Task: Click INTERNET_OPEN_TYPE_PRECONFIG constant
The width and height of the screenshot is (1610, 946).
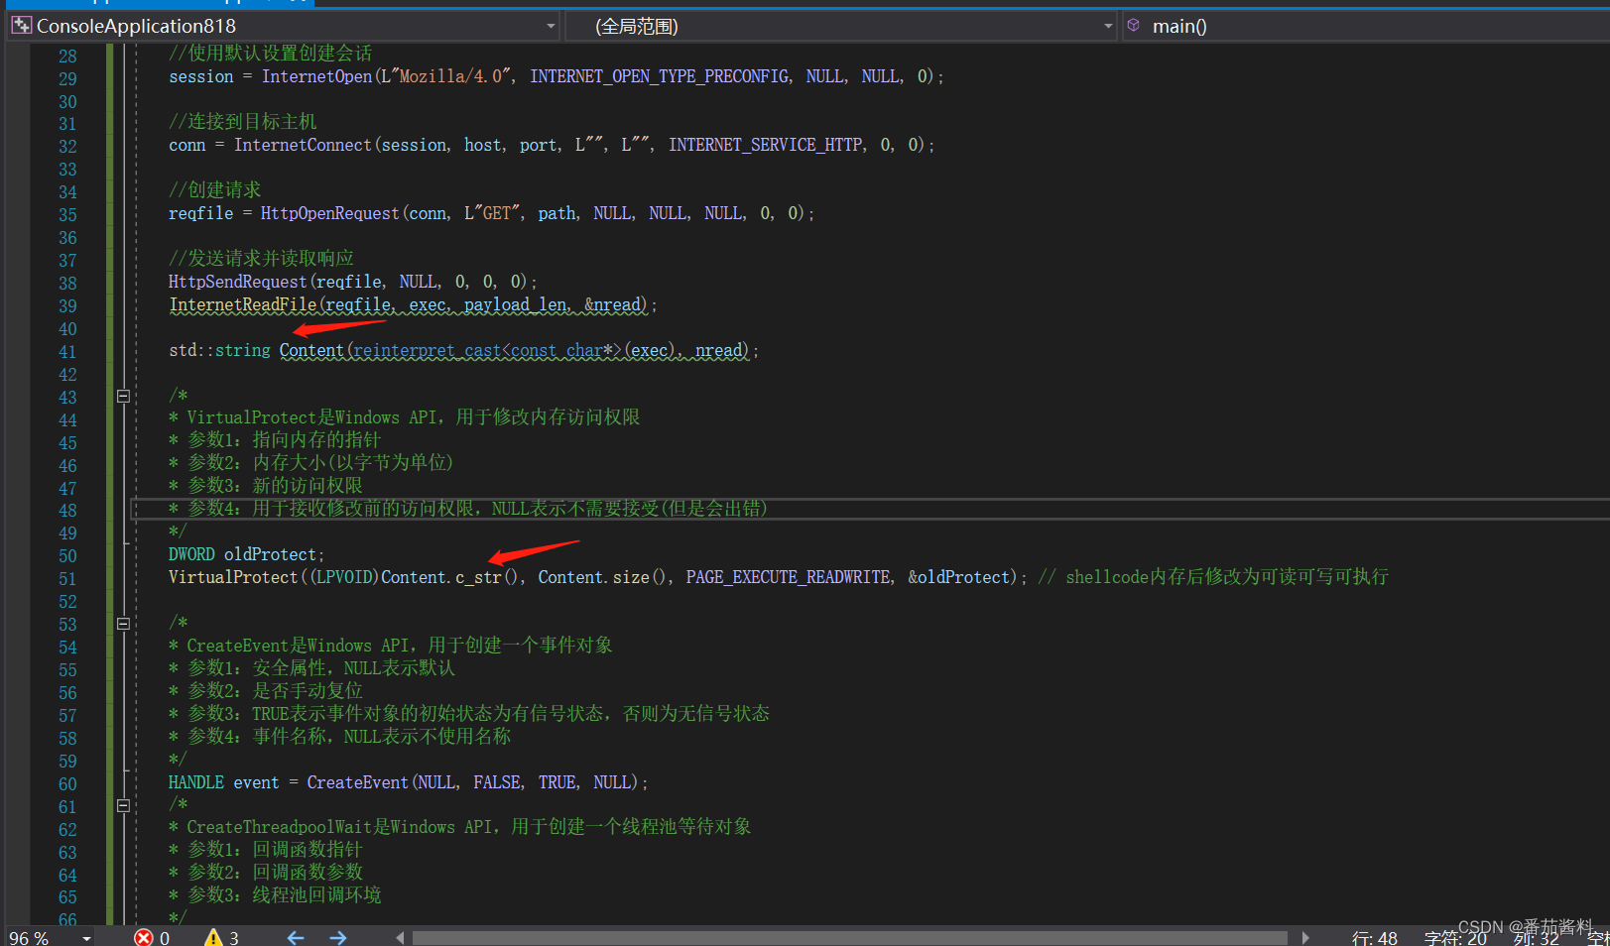Action: pyautogui.click(x=660, y=76)
